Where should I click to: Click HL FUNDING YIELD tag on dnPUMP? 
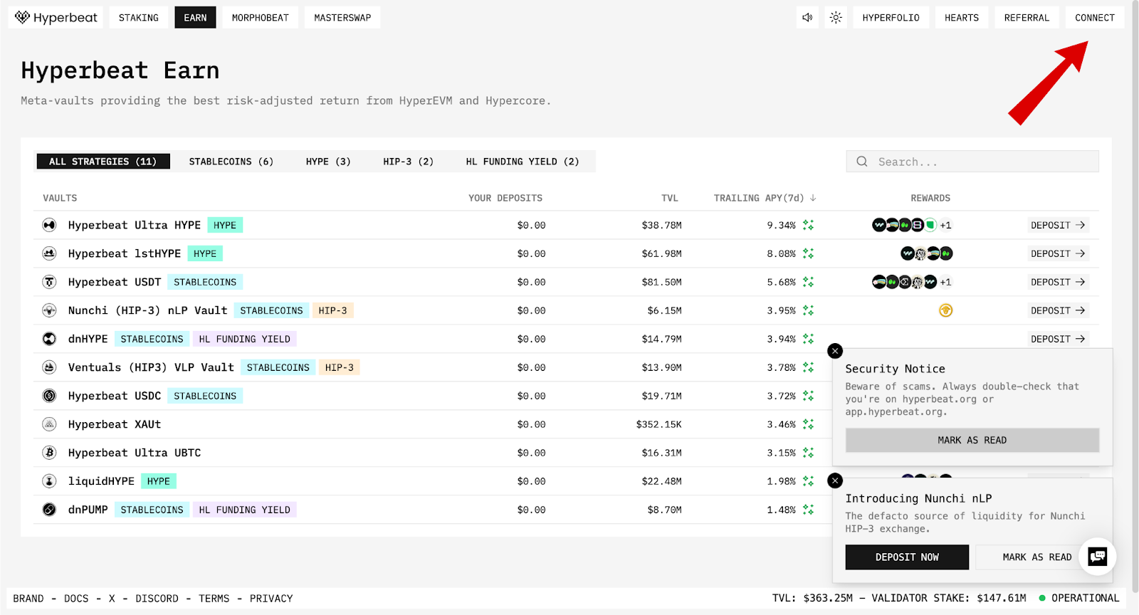pos(245,510)
